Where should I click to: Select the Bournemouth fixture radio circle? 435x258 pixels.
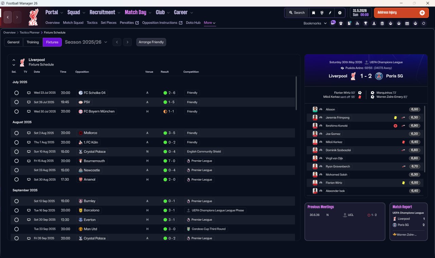pos(16,161)
